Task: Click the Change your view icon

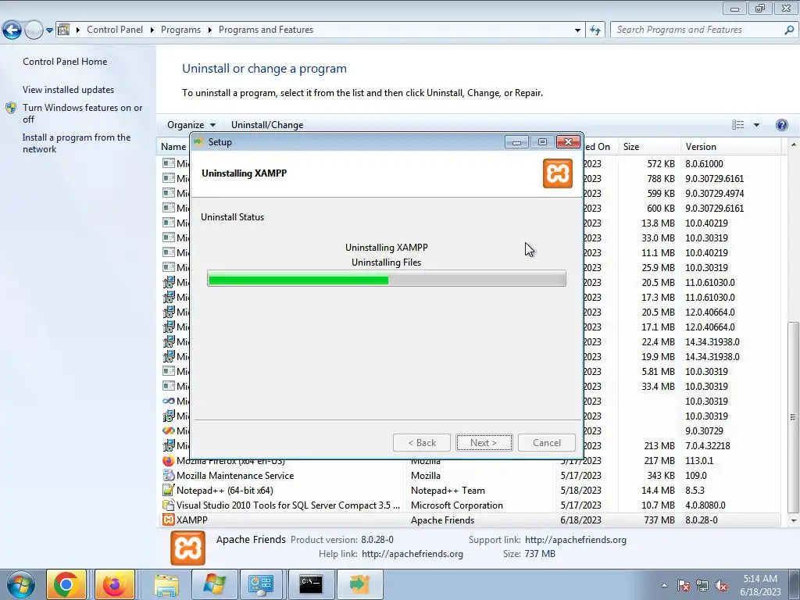Action: pyautogui.click(x=737, y=125)
